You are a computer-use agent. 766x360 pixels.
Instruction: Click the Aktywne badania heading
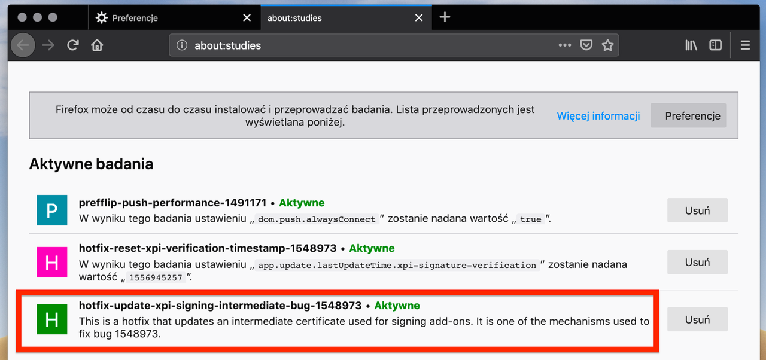[x=91, y=164]
